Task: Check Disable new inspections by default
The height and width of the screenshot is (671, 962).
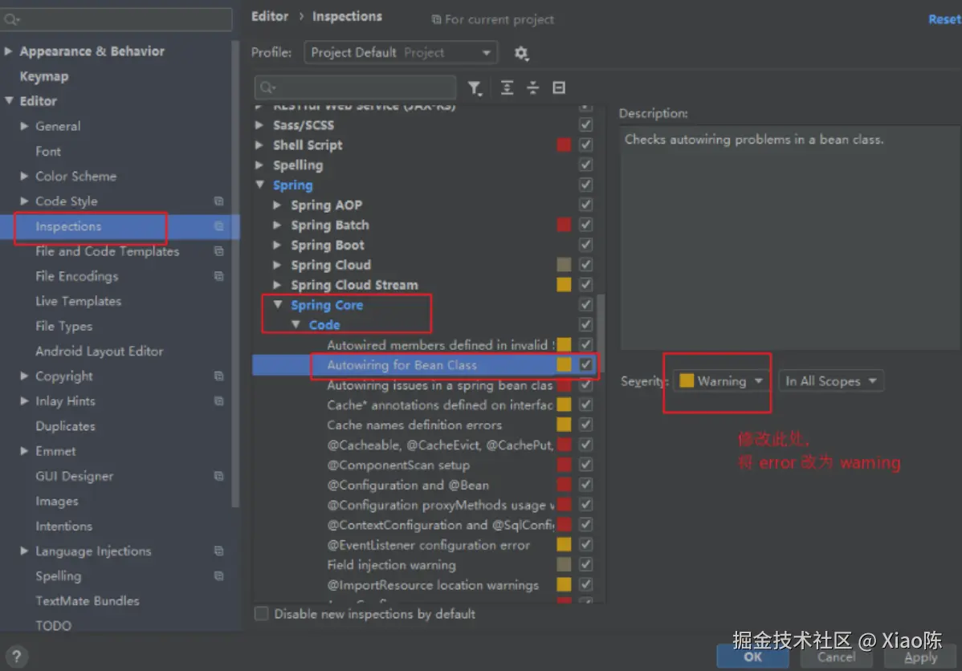Action: (261, 614)
